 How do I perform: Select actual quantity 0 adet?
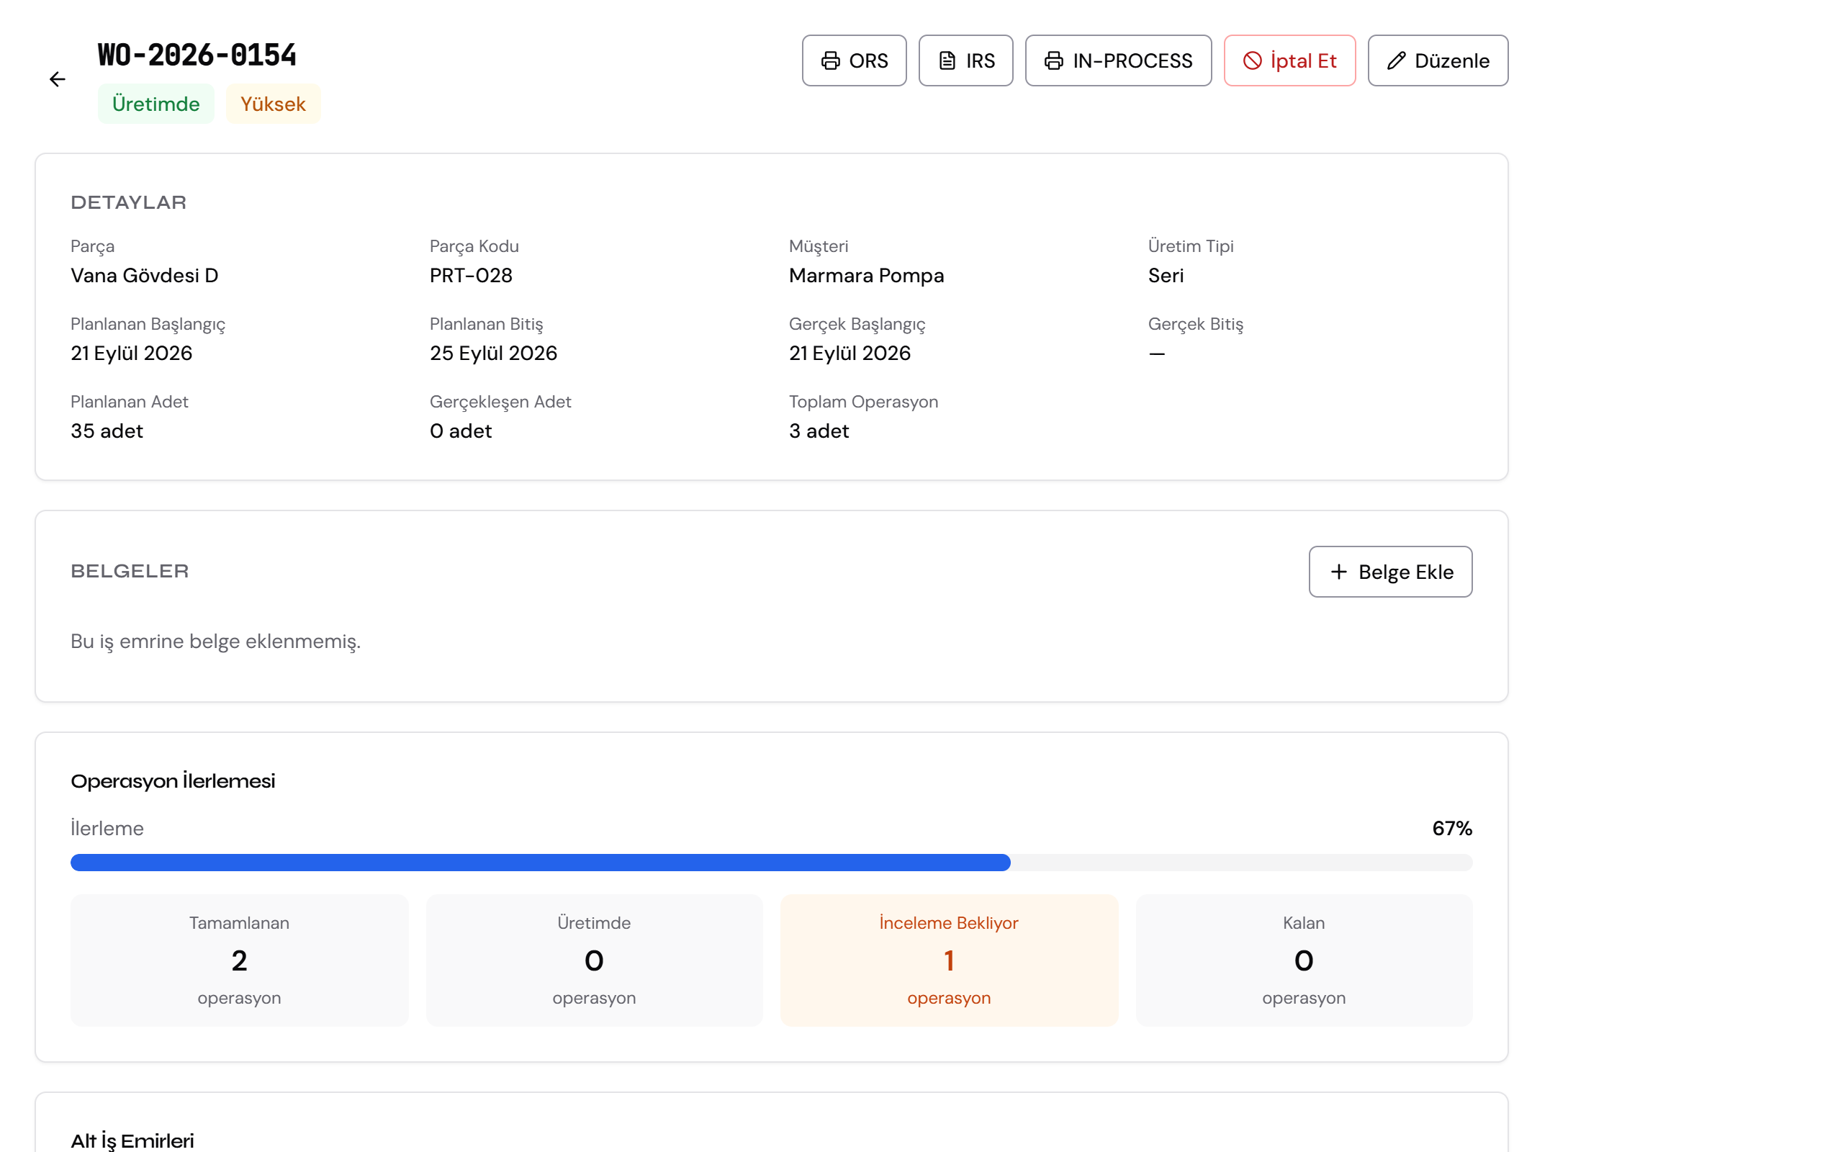461,431
